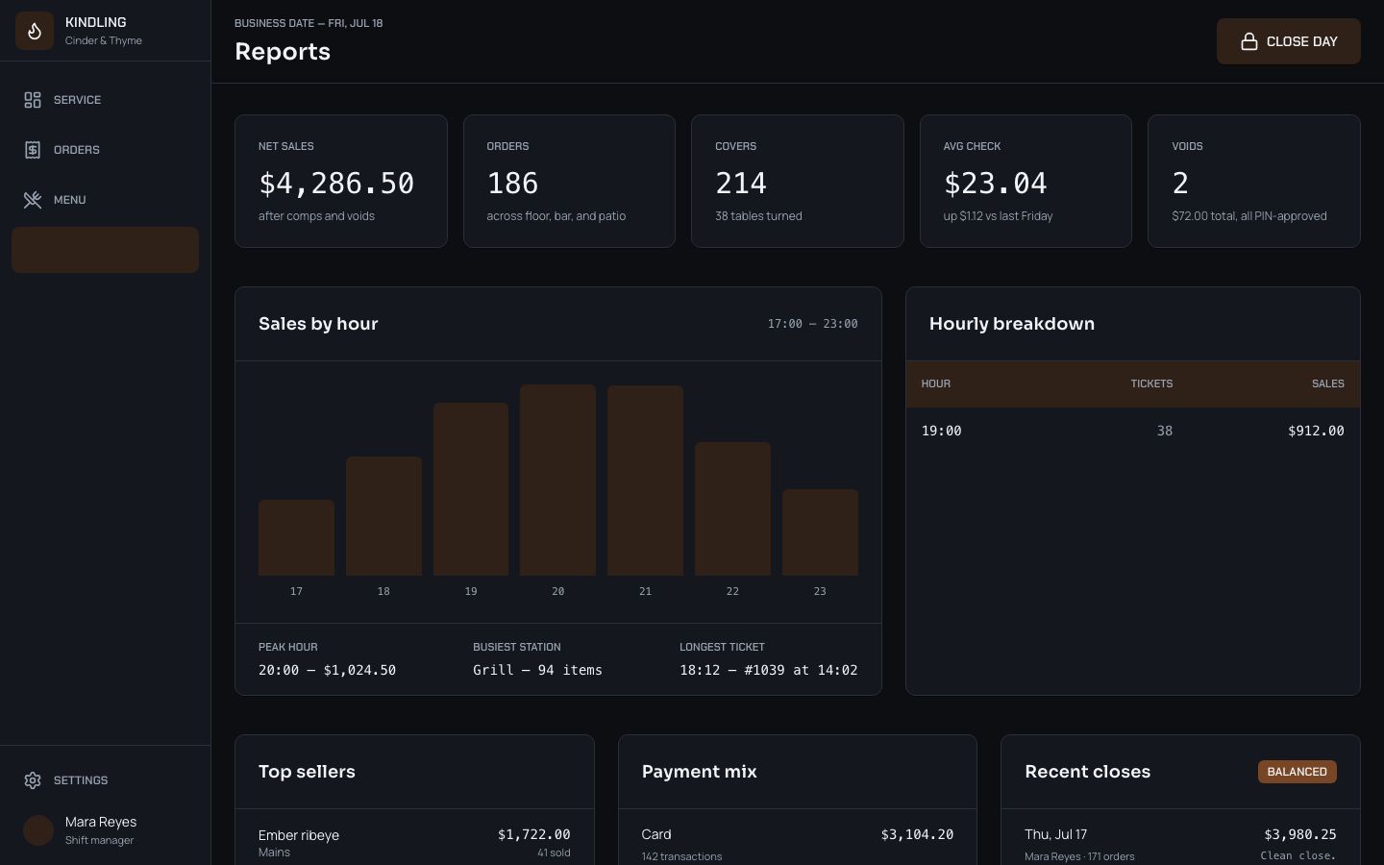The height and width of the screenshot is (865, 1384).
Task: Click the 38 tickets cell
Action: [1164, 431]
